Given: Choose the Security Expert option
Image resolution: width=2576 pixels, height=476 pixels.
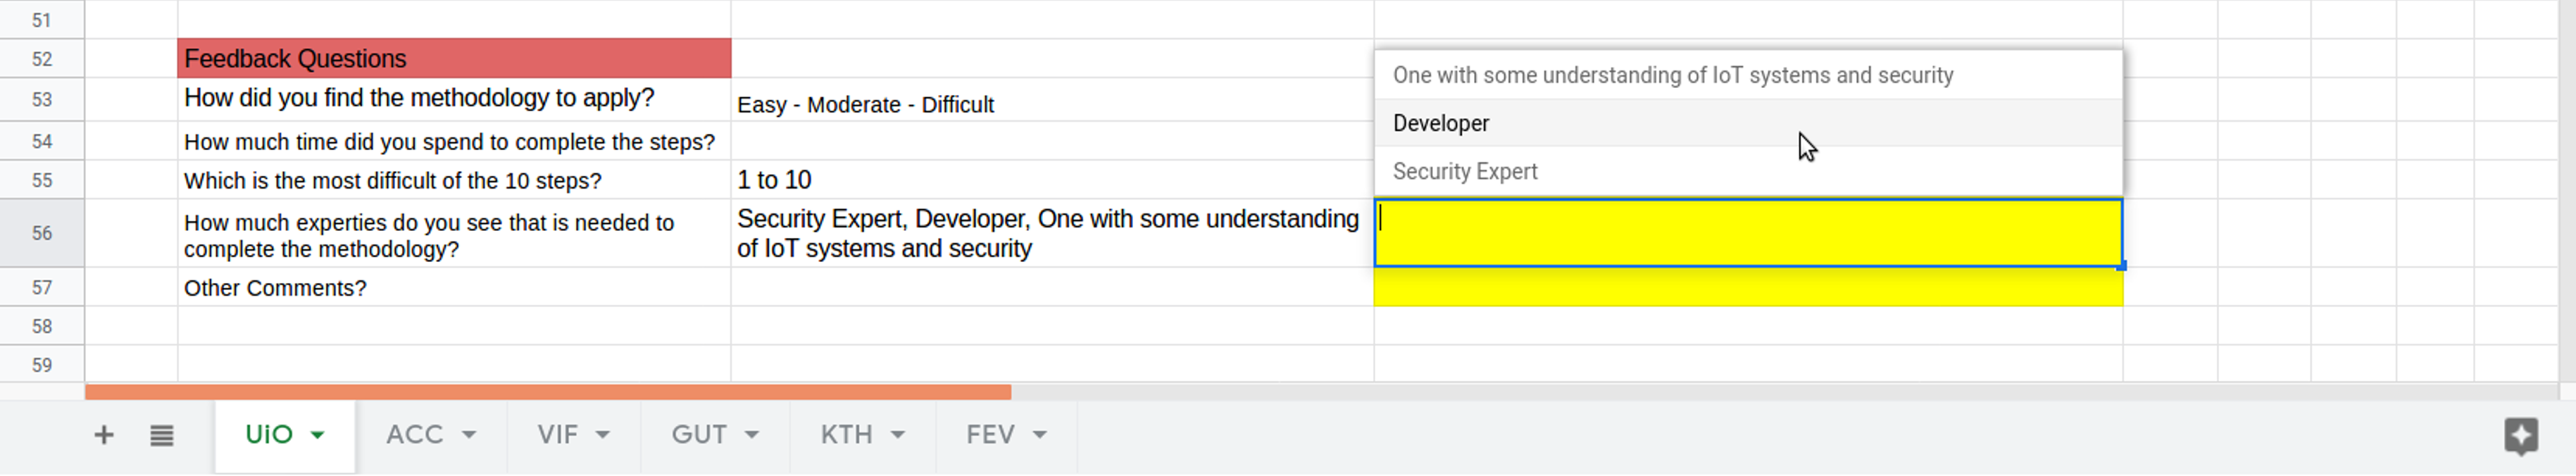Looking at the screenshot, I should (x=1465, y=171).
